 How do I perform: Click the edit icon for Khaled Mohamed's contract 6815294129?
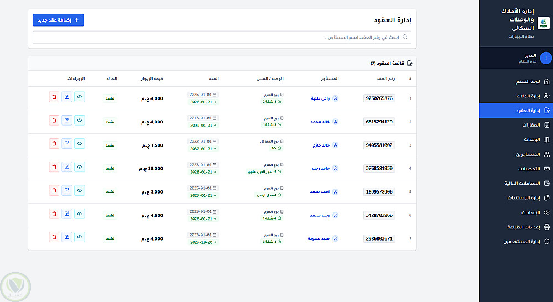pos(67,121)
